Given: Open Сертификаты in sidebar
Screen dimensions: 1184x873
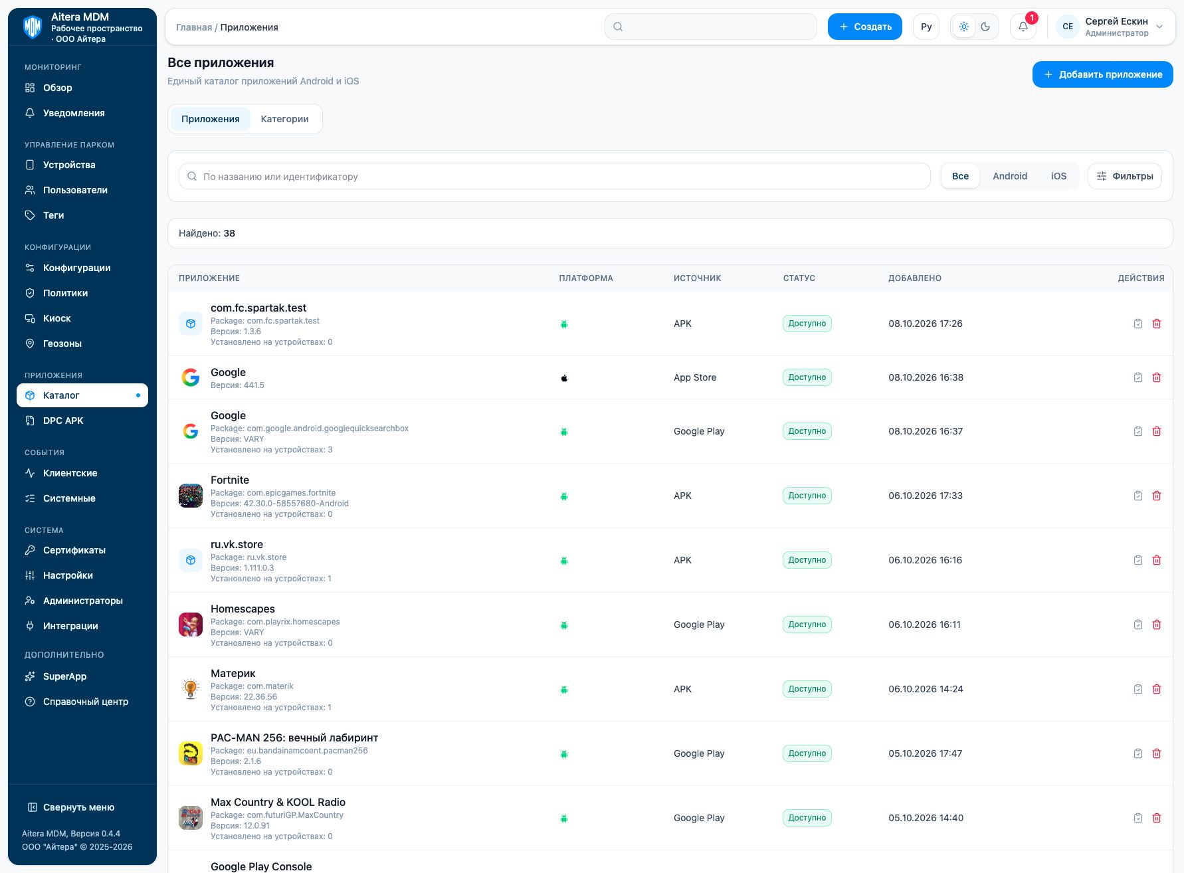Looking at the screenshot, I should tap(82, 550).
